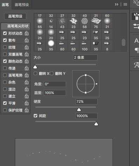139x166 pixels.
Task: Open the 颜色动态 settings label
Action: 15,62
